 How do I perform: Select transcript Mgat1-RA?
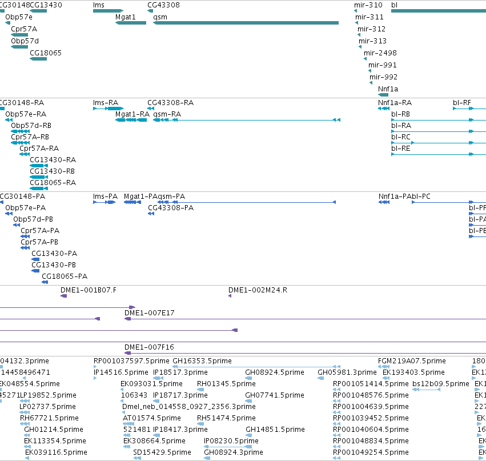pos(132,114)
